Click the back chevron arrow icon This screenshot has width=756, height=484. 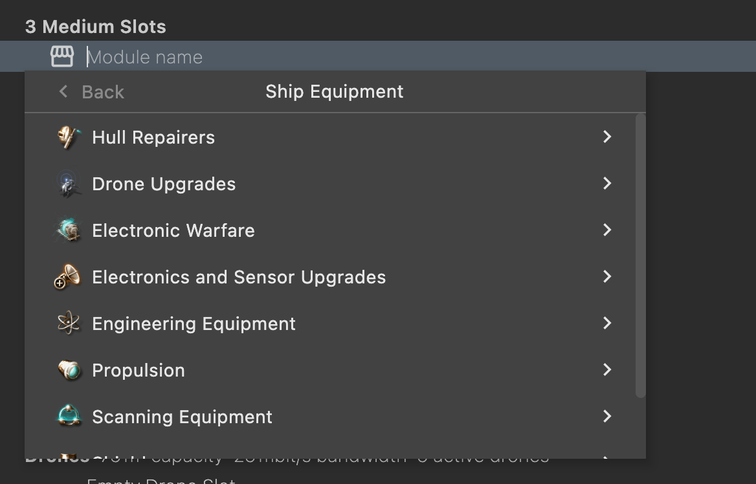(63, 91)
